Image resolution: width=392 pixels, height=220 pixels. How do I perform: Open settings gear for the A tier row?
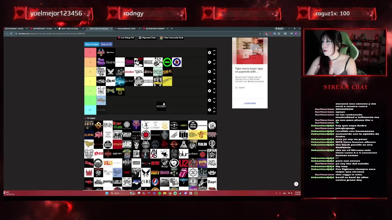tap(209, 62)
